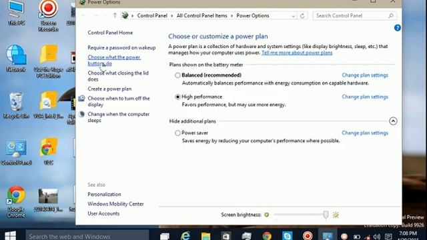Select the Power saver plan
The height and width of the screenshot is (240, 427).
177,133
